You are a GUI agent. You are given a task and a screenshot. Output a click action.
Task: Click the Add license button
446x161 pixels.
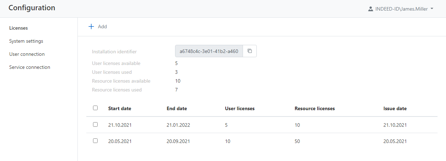click(x=98, y=26)
